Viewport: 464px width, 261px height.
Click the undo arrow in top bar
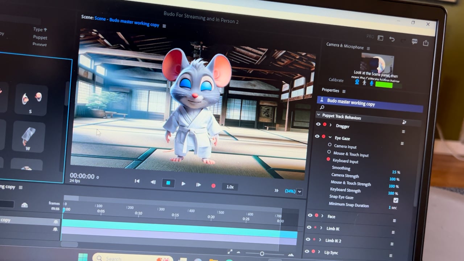(392, 39)
